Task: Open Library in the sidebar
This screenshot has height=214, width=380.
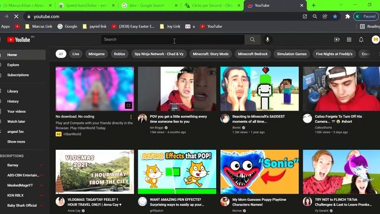Action: [x=23, y=91]
